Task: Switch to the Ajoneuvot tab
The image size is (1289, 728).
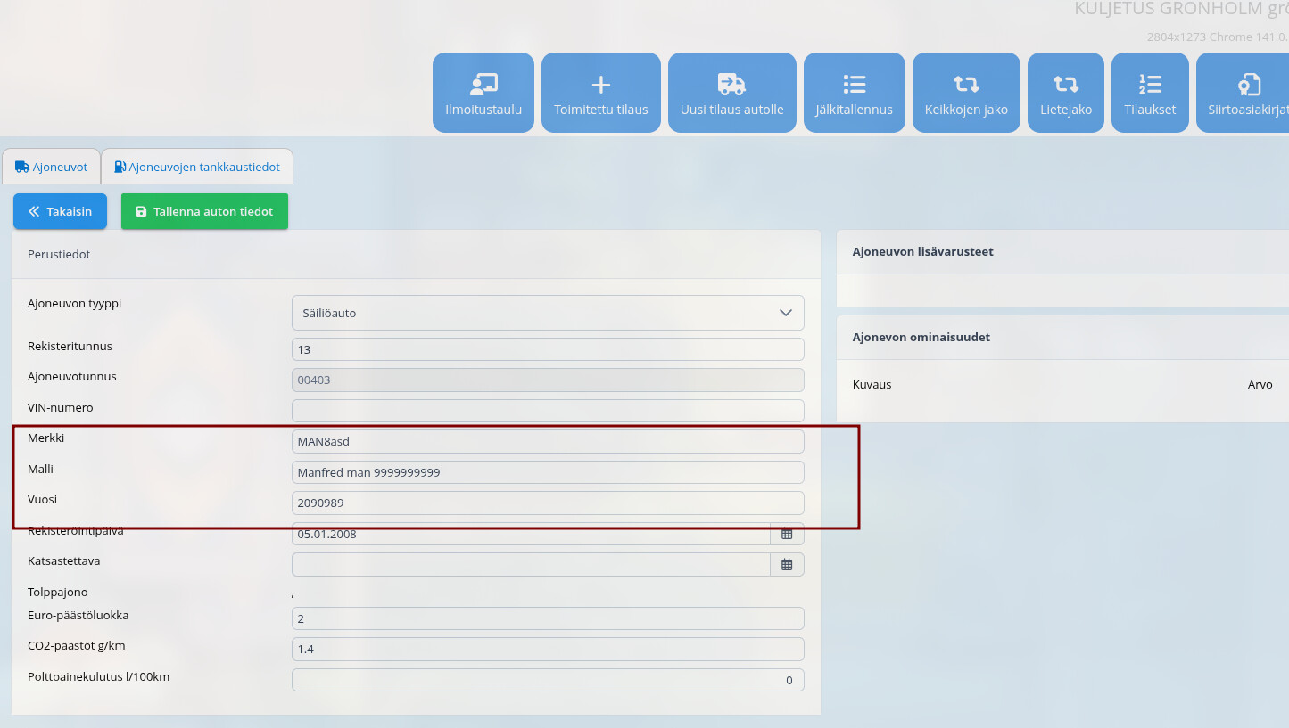Action: tap(52, 167)
